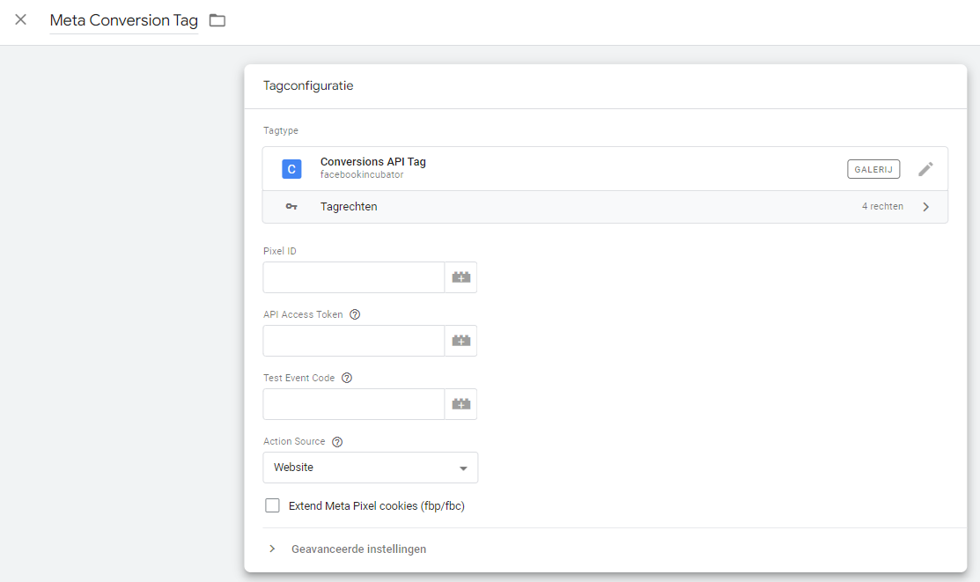Expand Tagrechten permissions chevron

coord(925,207)
